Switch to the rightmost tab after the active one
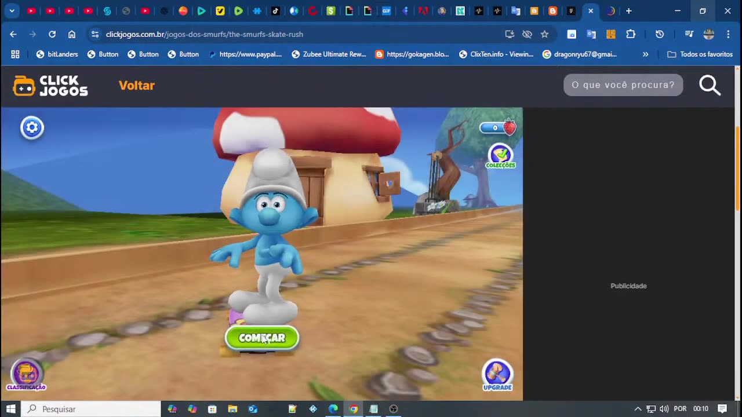Viewport: 742px width, 417px height. click(610, 11)
